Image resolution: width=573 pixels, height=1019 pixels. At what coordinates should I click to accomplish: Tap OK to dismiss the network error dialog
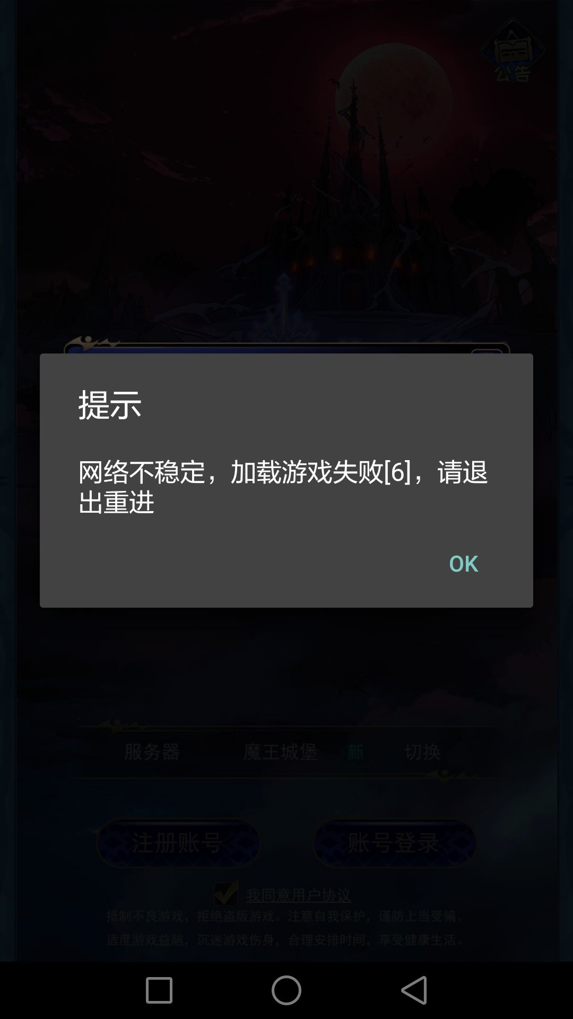463,563
